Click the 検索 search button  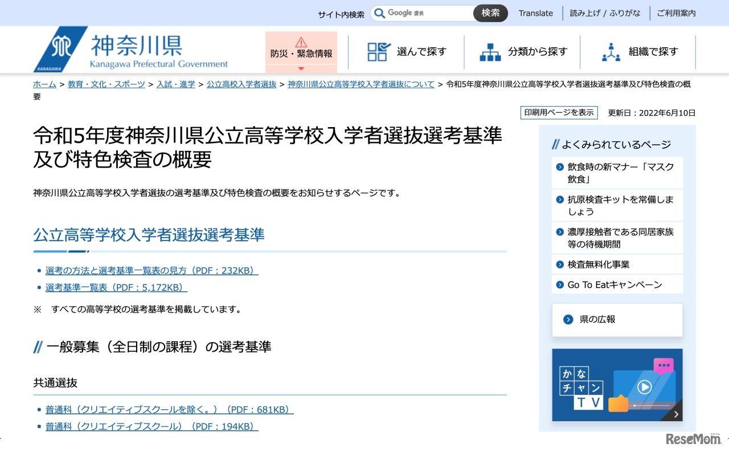coord(490,13)
